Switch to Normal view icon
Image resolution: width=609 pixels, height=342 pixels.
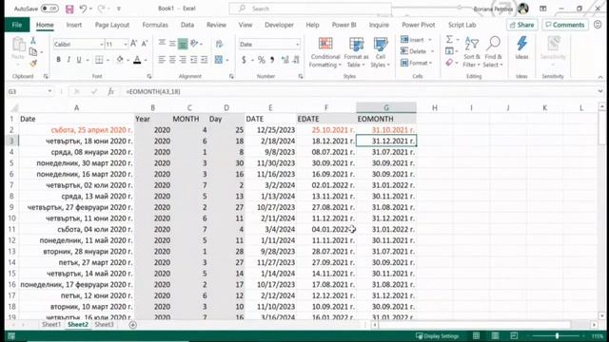point(476,335)
